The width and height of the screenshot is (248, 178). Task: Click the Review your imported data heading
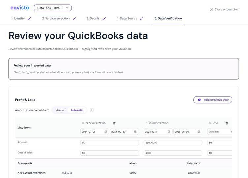coord(32,66)
